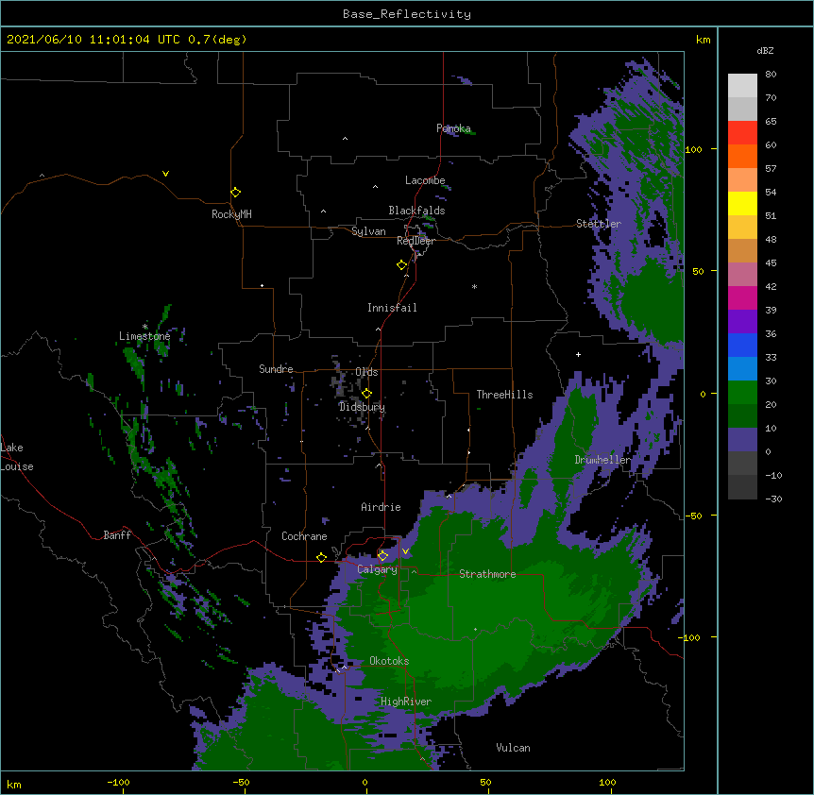Viewport: 814px width, 795px height.
Task: Click the Innisfail label
Action: pos(392,308)
